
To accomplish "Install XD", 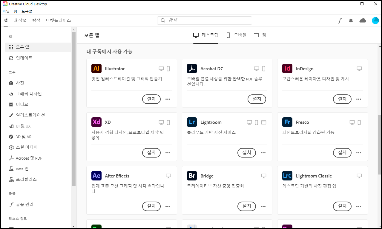I will pos(151,153).
